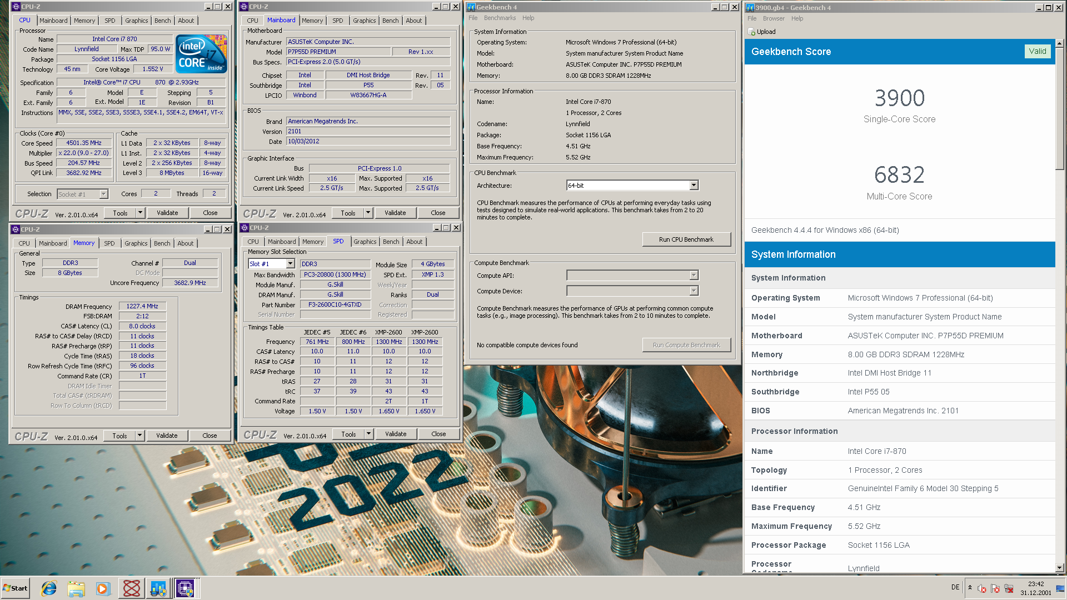Open the Socket #1 selection dropdown

tap(103, 194)
